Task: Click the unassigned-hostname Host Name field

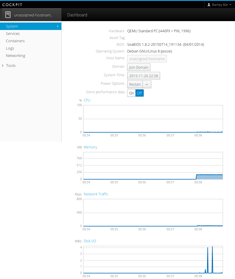Action: click(147, 59)
